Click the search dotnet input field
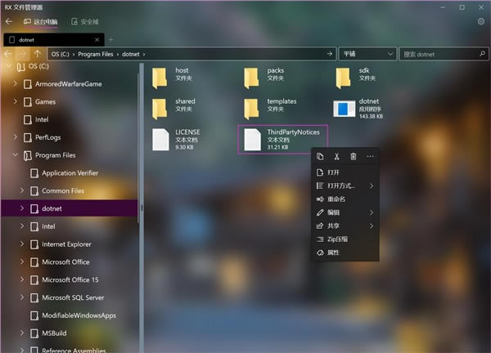491x353 pixels. [440, 54]
